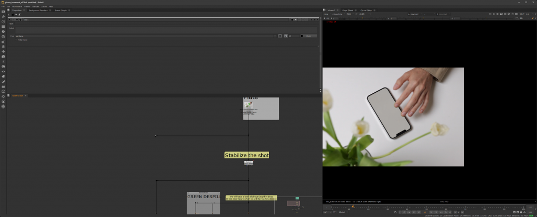537x217 pixels.
Task: Open the 3D nodes cube icon
Action: coord(3,57)
